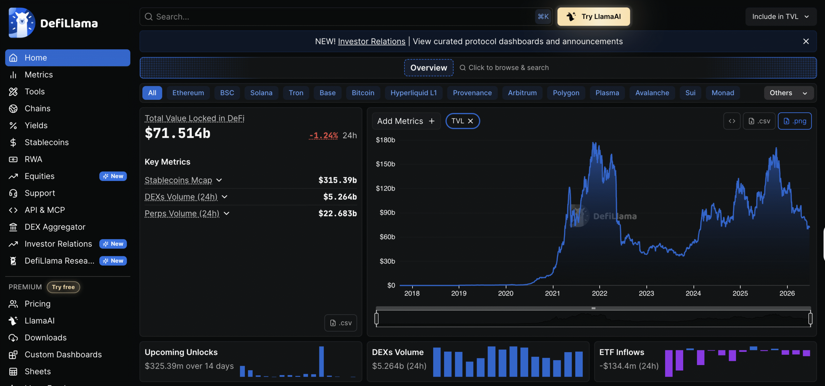Open the Include in TVL dropdown

click(781, 17)
